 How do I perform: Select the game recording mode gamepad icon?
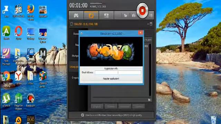click(x=76, y=15)
